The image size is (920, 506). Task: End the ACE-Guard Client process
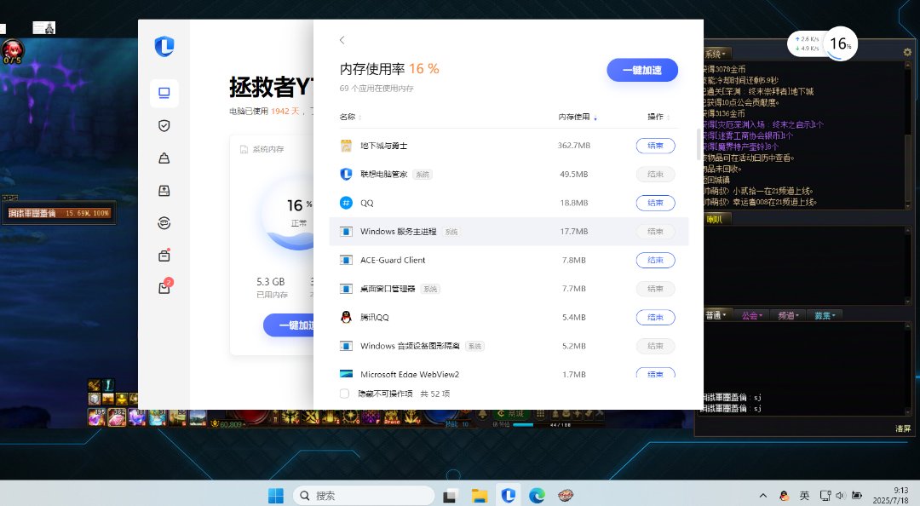click(655, 260)
